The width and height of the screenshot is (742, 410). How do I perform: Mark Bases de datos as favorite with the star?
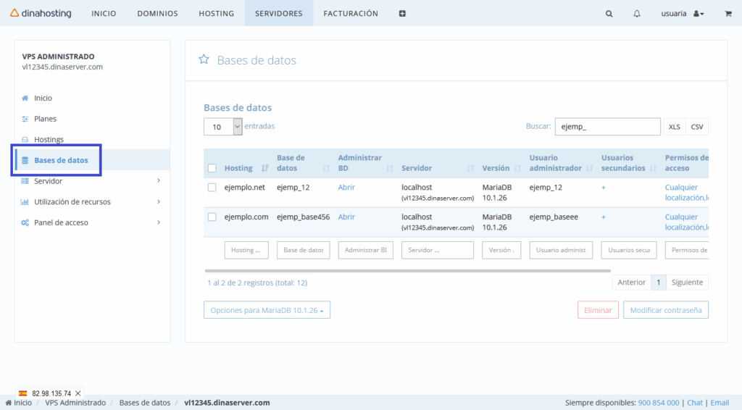point(204,59)
